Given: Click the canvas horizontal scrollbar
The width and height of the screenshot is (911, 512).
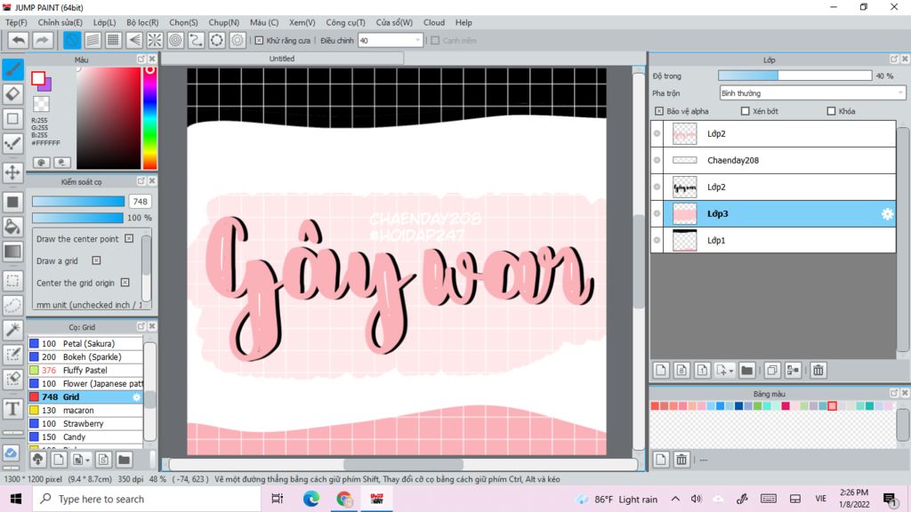Looking at the screenshot, I should coord(403,464).
